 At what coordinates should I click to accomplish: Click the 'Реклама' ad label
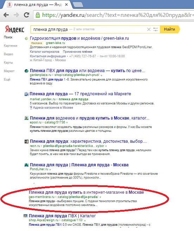point(37,43)
